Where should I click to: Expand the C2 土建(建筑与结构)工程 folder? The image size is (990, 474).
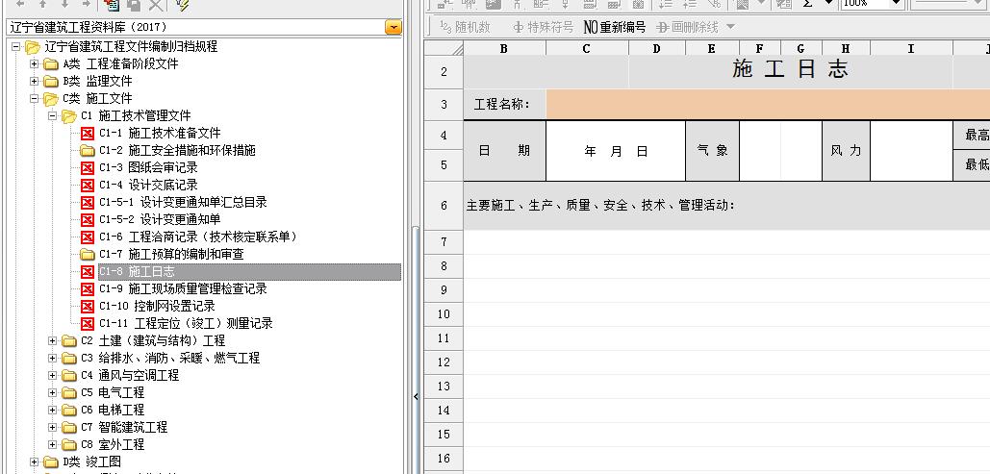coord(53,340)
